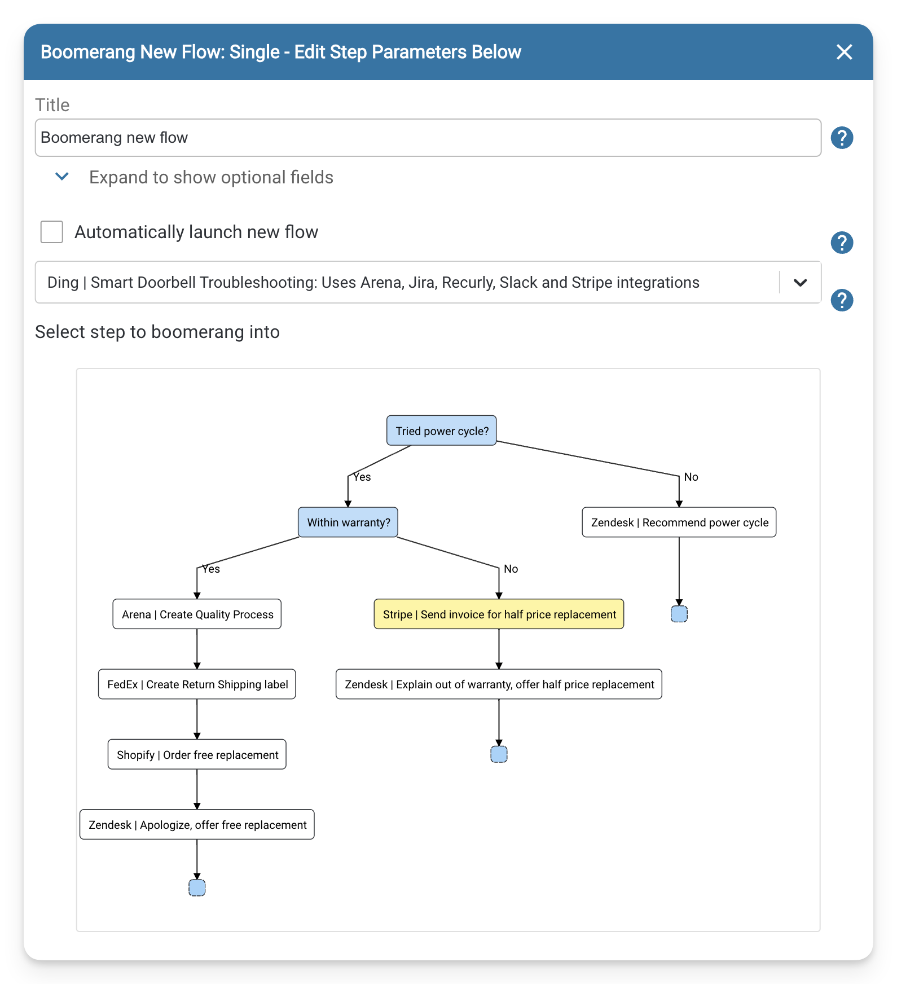This screenshot has width=897, height=984.
Task: Enable Automatically launch new flow checkbox
Action: point(52,232)
